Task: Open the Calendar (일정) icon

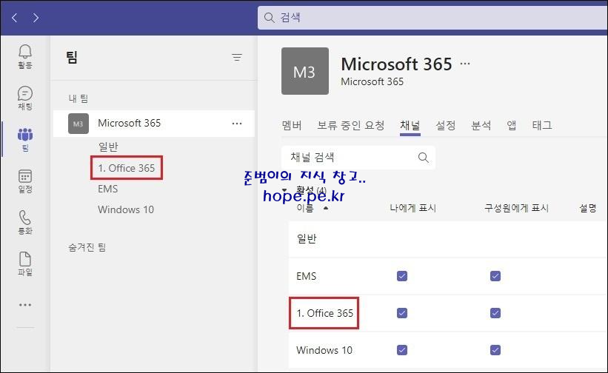Action: click(x=25, y=181)
